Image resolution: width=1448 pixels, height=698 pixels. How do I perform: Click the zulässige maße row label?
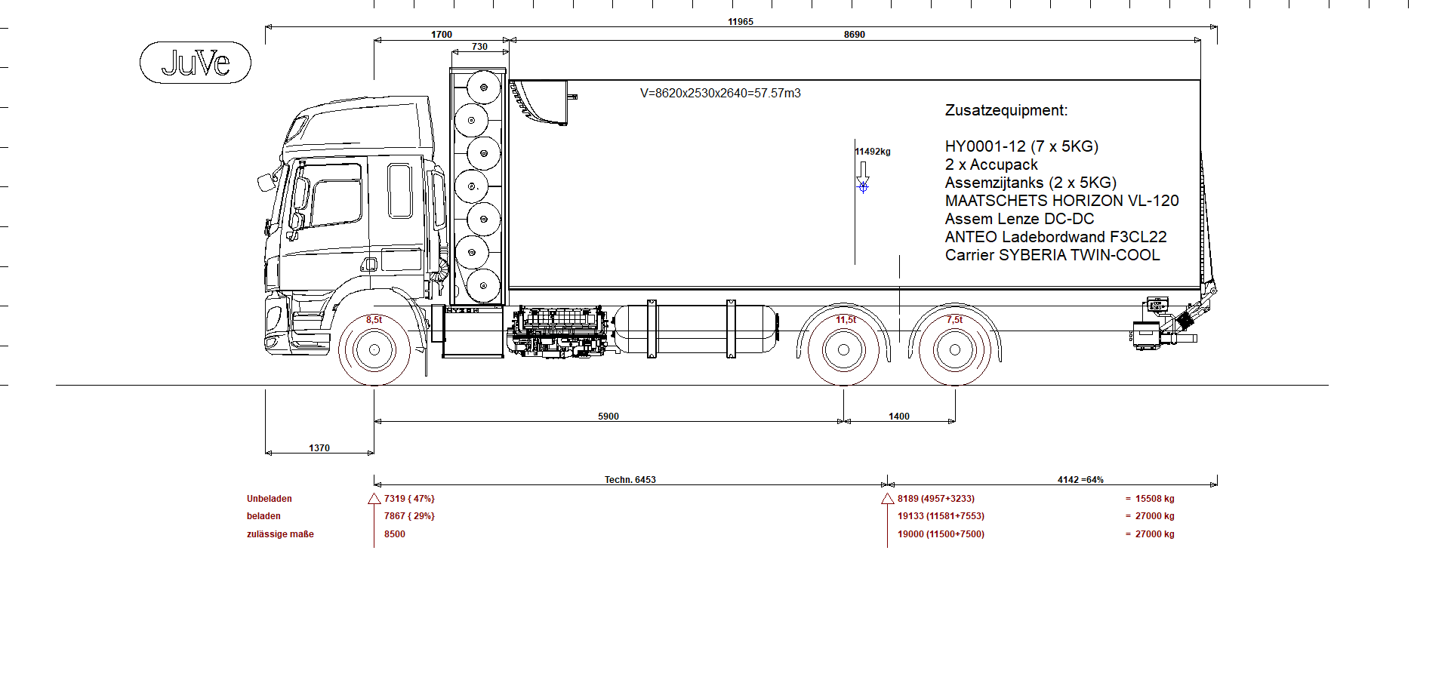(280, 534)
